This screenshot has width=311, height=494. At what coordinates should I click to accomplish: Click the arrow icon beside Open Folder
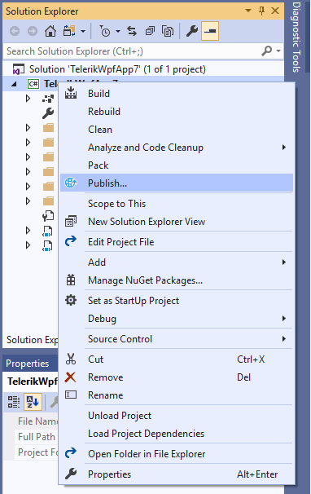point(71,452)
